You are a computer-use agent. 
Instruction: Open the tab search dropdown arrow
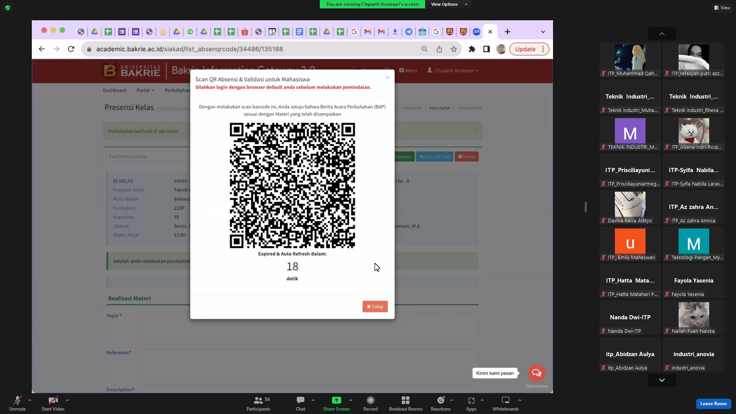pyautogui.click(x=543, y=32)
